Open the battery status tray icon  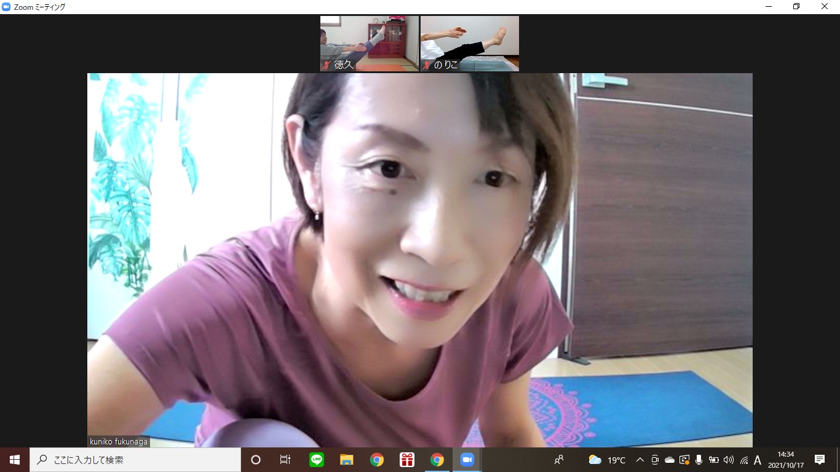(x=714, y=460)
